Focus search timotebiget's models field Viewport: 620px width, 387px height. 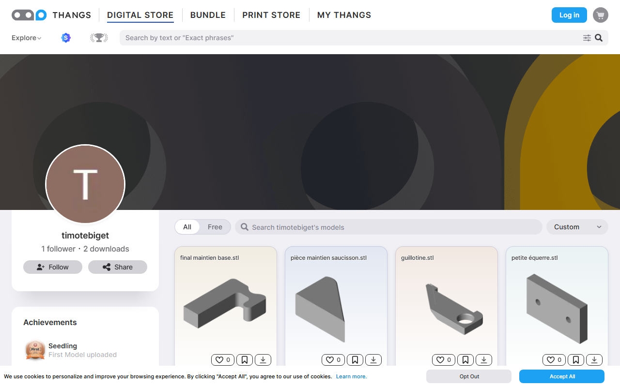point(388,227)
